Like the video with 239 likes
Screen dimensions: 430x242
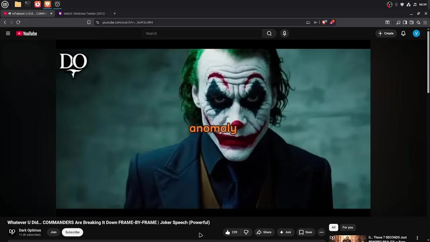(x=231, y=232)
